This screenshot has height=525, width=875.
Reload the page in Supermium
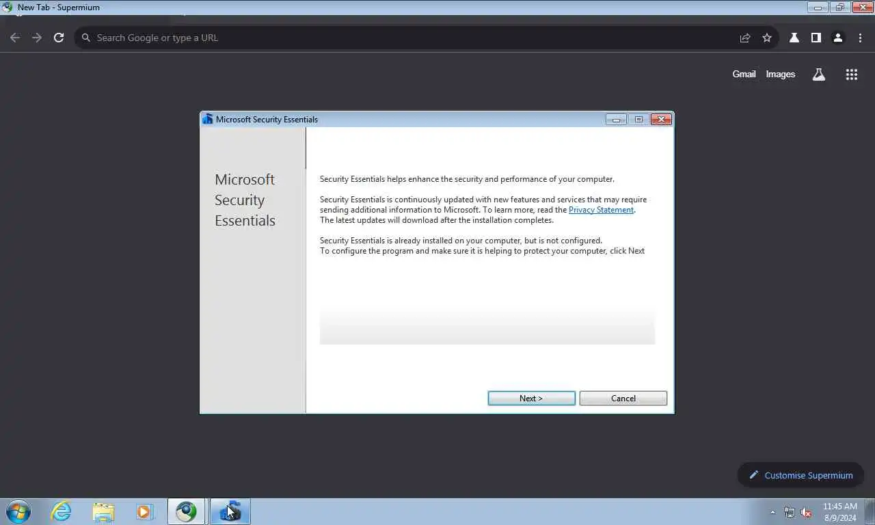[x=59, y=38]
